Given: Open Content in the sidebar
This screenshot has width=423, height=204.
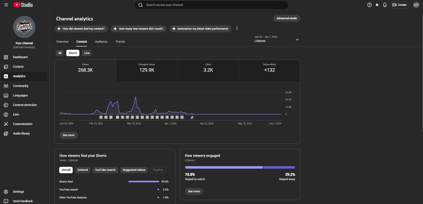Looking at the screenshot, I should pos(24,67).
